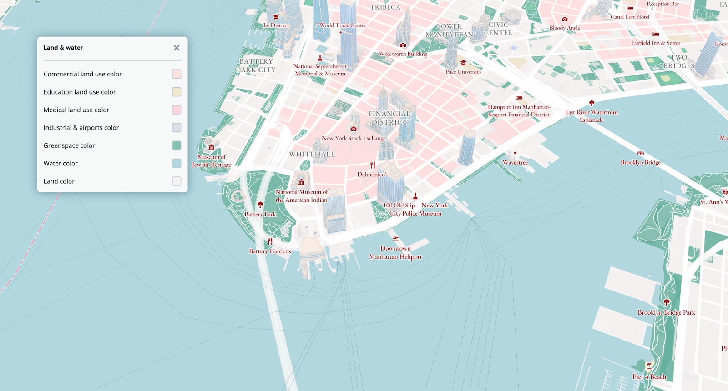Open the Education land use color swatch

tap(177, 92)
